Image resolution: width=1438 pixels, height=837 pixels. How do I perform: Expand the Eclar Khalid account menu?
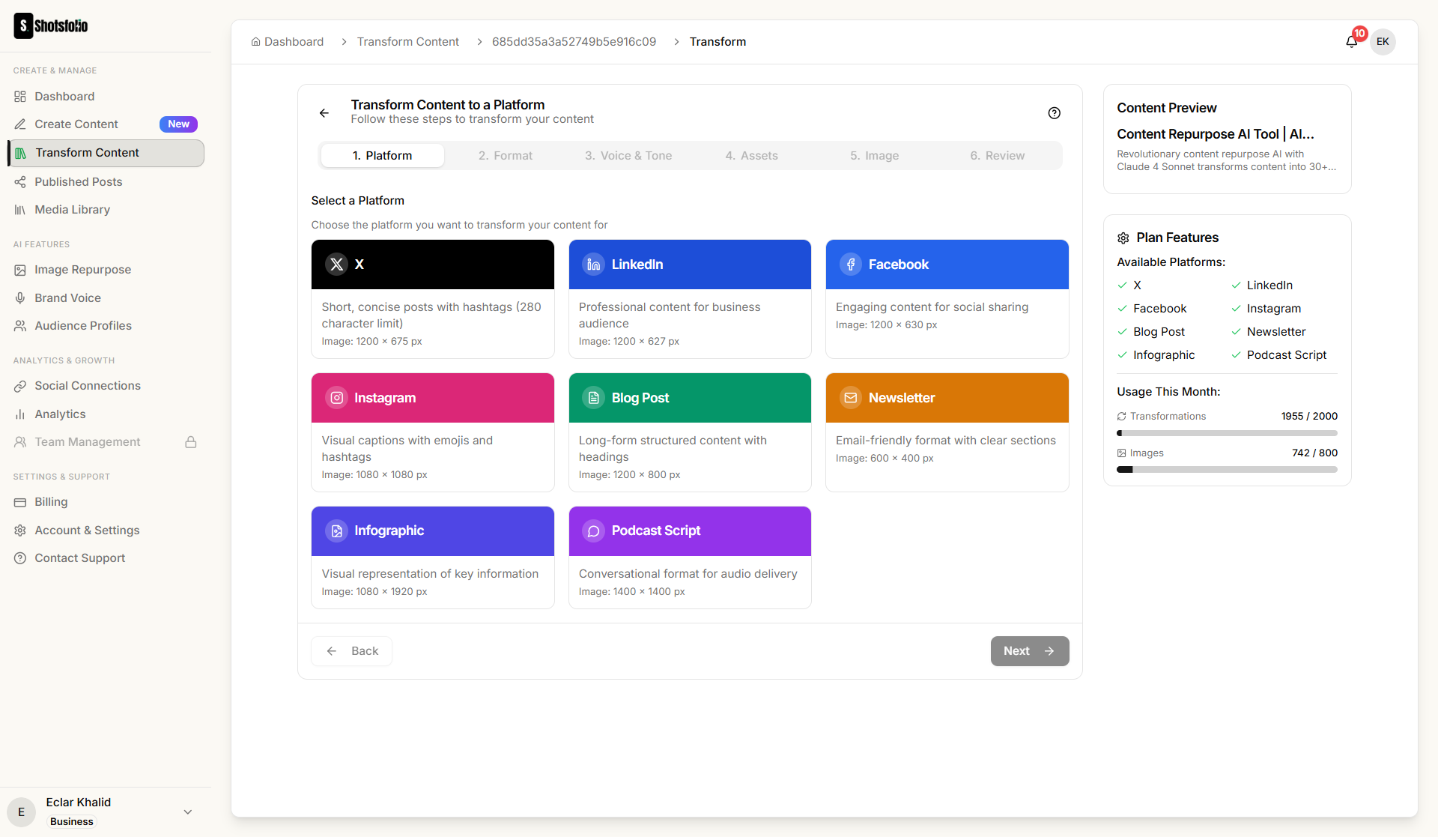coord(188,812)
